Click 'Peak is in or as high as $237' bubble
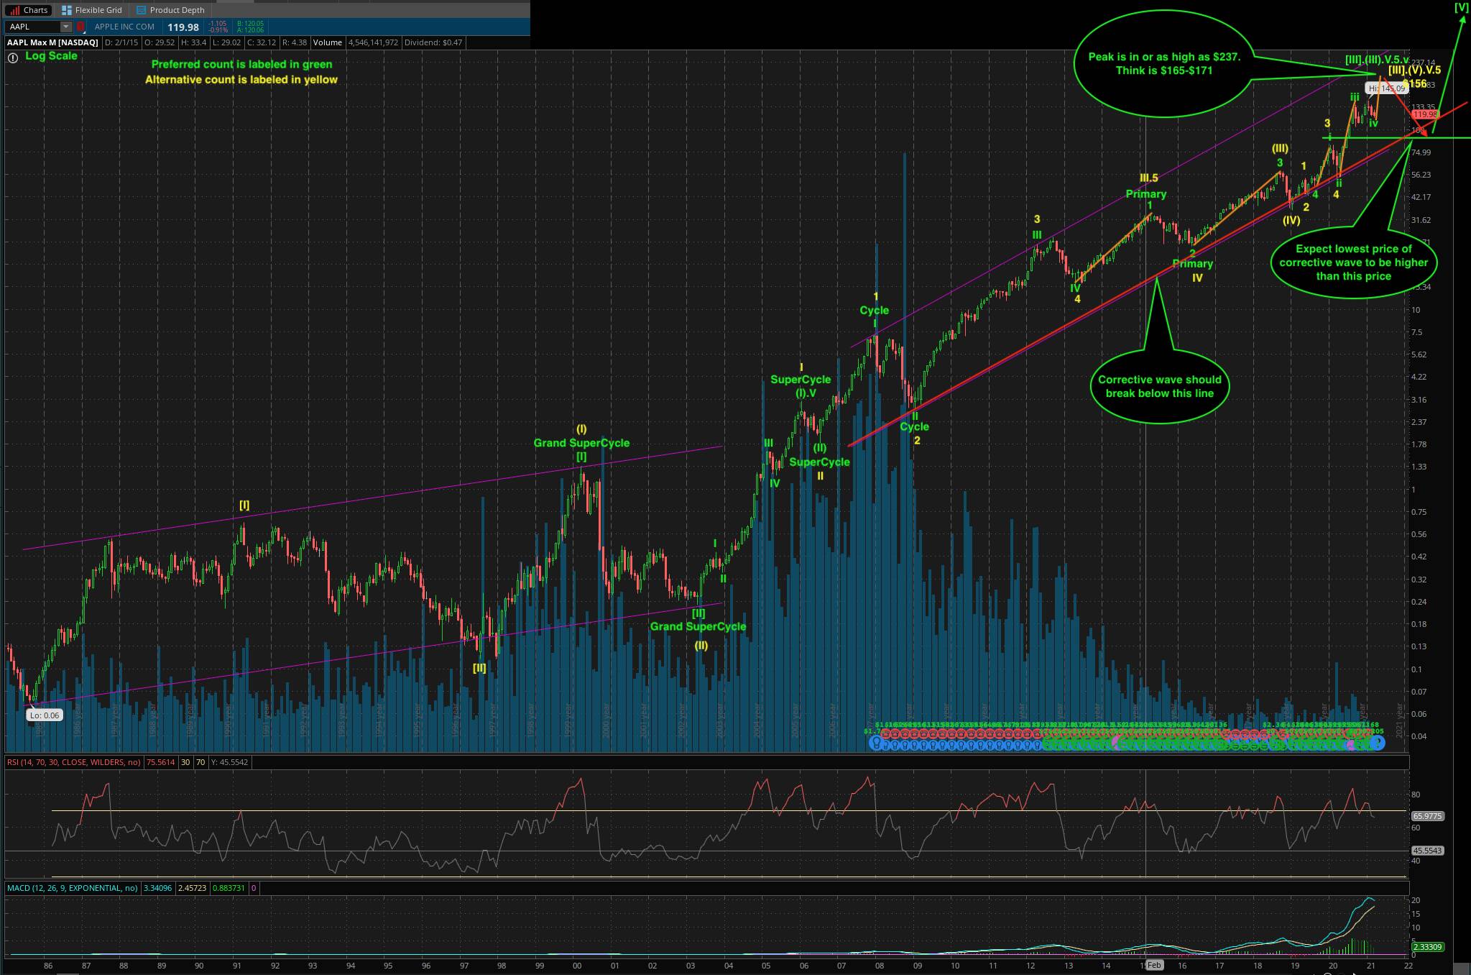1471x975 pixels. (1164, 63)
